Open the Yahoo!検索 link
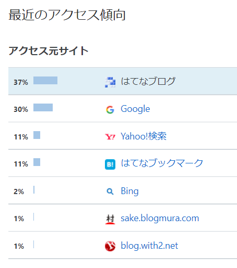 point(144,136)
